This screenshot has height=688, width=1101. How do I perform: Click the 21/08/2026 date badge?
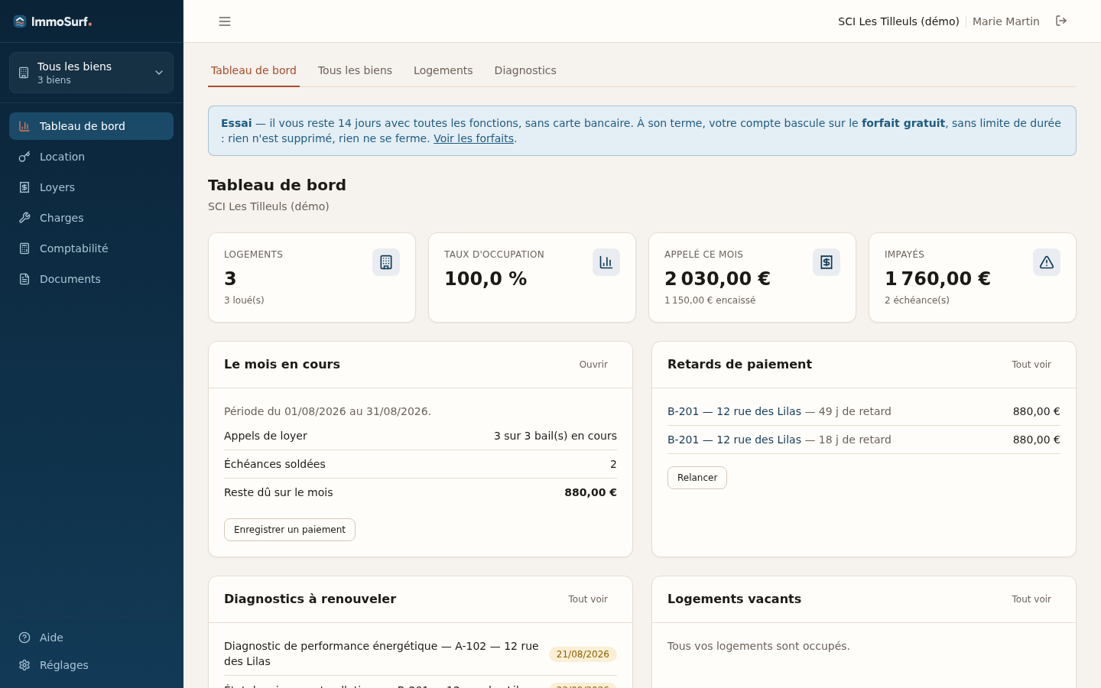(583, 654)
